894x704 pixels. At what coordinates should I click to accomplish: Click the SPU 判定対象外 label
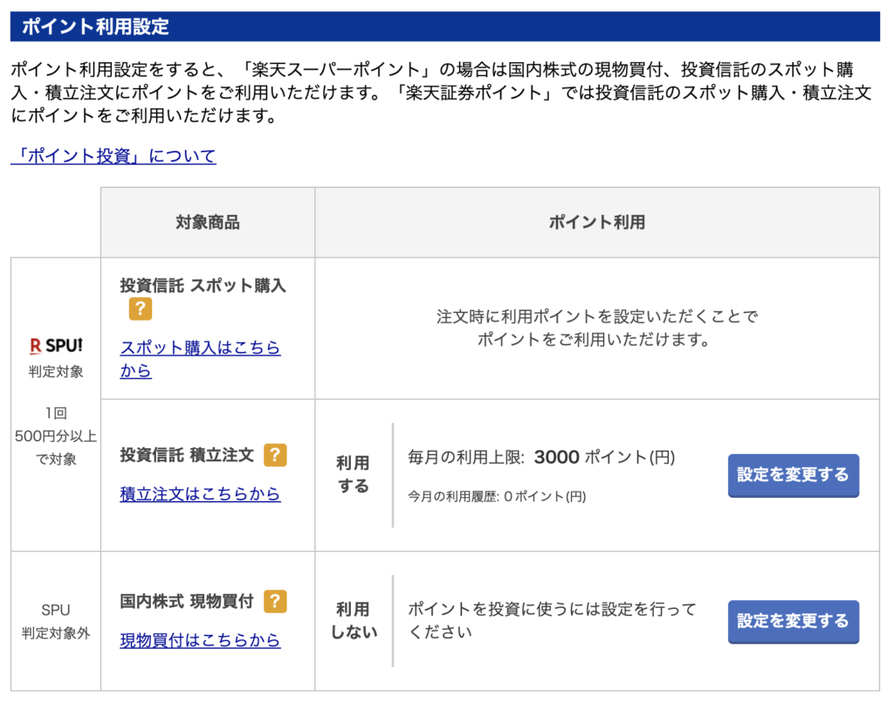[56, 621]
